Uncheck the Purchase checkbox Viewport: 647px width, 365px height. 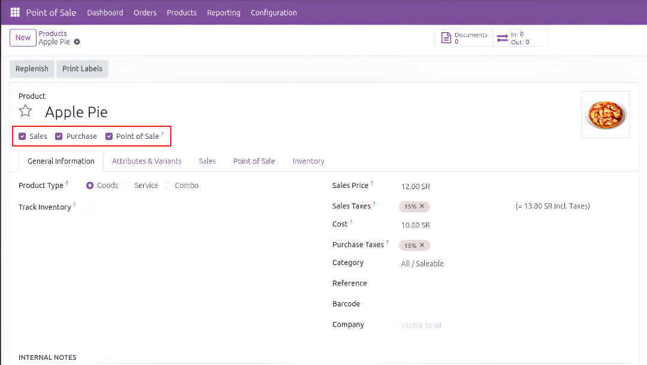59,136
